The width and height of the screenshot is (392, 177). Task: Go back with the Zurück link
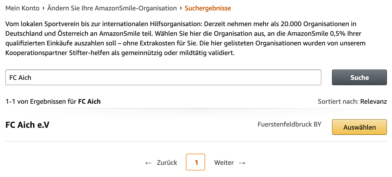[x=167, y=163]
